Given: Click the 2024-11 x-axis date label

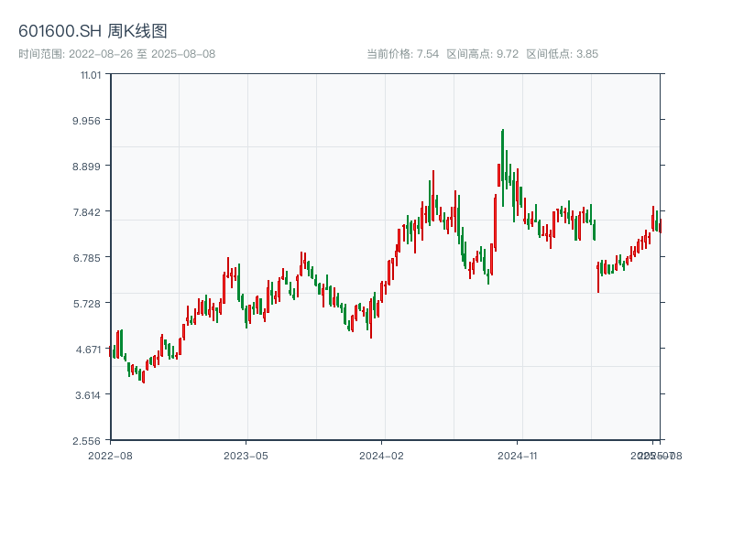Looking at the screenshot, I should (x=518, y=455).
